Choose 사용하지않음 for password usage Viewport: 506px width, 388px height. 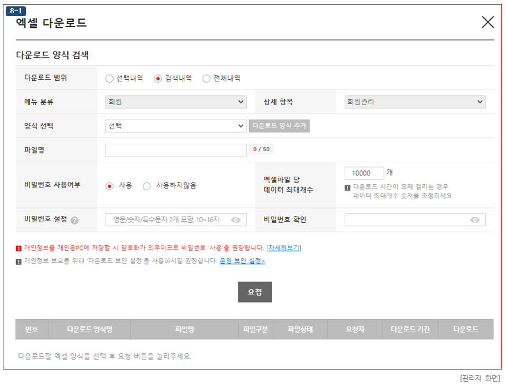pos(147,186)
